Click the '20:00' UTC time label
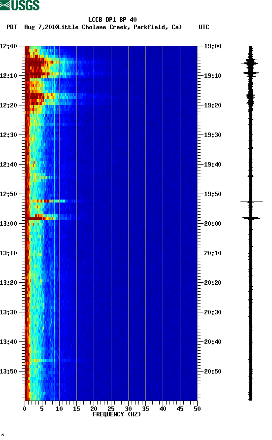The width and height of the screenshot is (272, 440). 213,224
